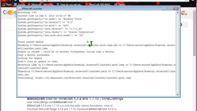Click the 'Download Minecraft Forge 1.7.2' snippet line

pos(73,109)
